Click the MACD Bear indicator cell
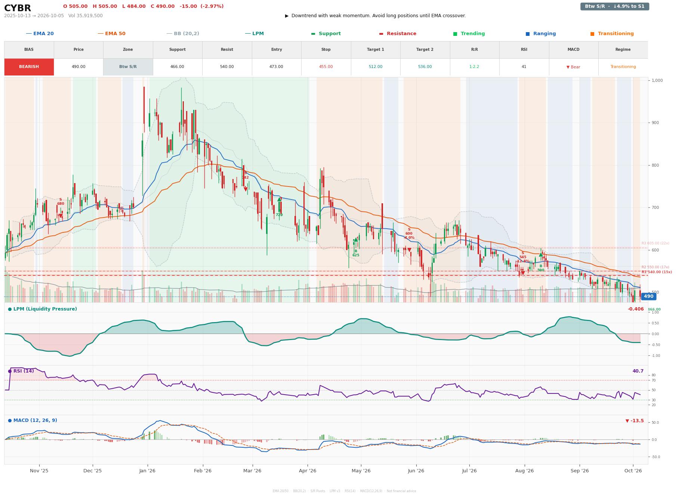Screen dimensions: 676x497 point(573,67)
